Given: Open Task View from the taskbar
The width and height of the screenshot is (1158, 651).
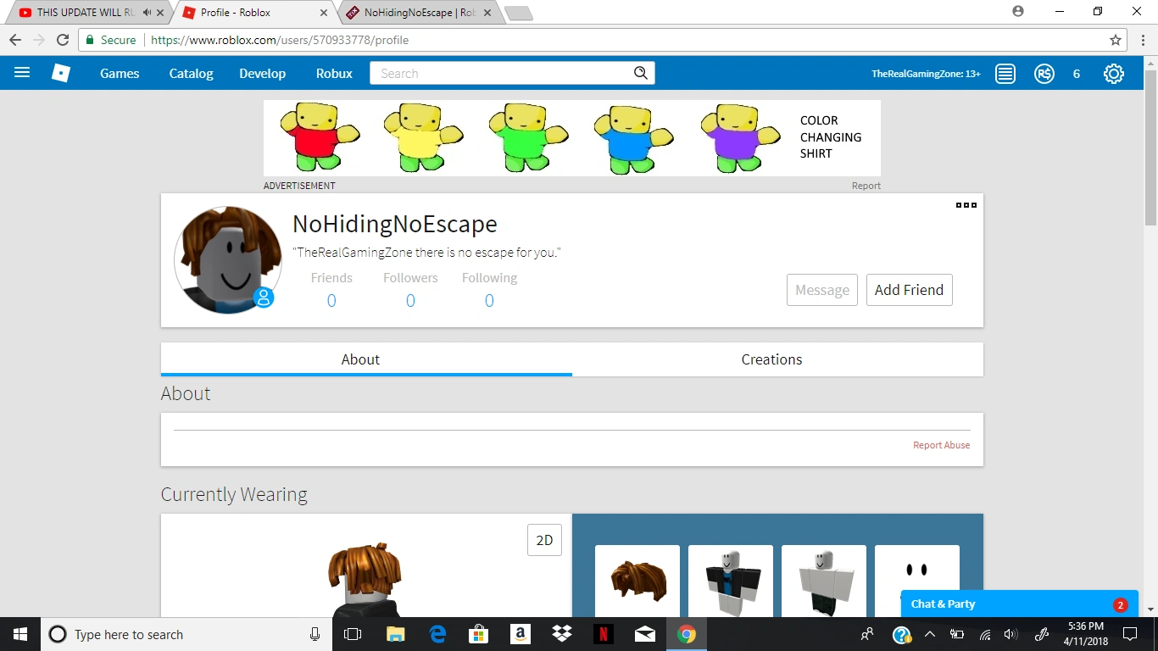Looking at the screenshot, I should point(353,634).
